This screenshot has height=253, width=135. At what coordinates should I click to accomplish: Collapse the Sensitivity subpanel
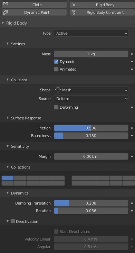7,146
